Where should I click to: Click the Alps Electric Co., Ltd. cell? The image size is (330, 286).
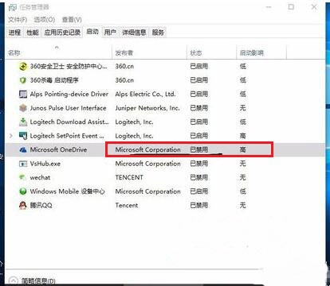[x=146, y=94]
